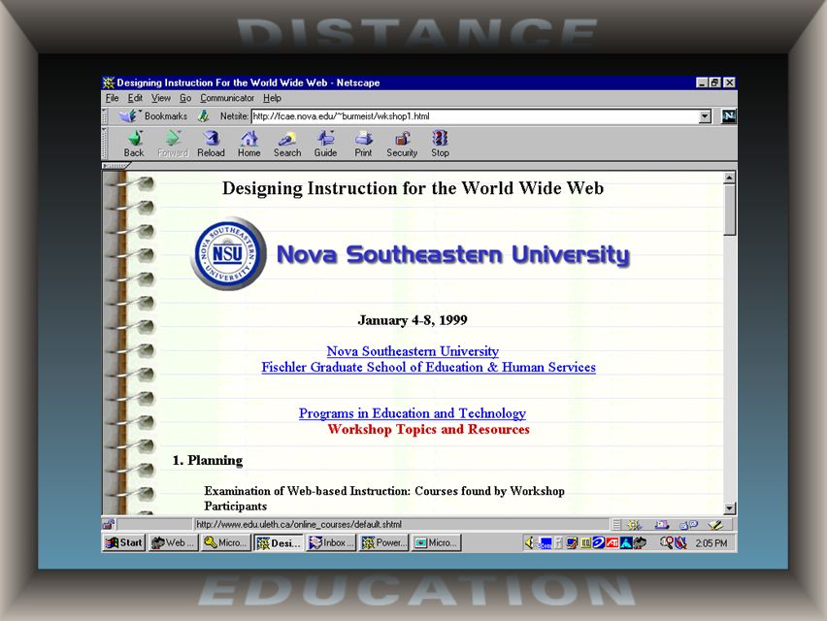The height and width of the screenshot is (621, 828).
Task: Collapse the location toolbar using its handle
Action: click(x=105, y=116)
